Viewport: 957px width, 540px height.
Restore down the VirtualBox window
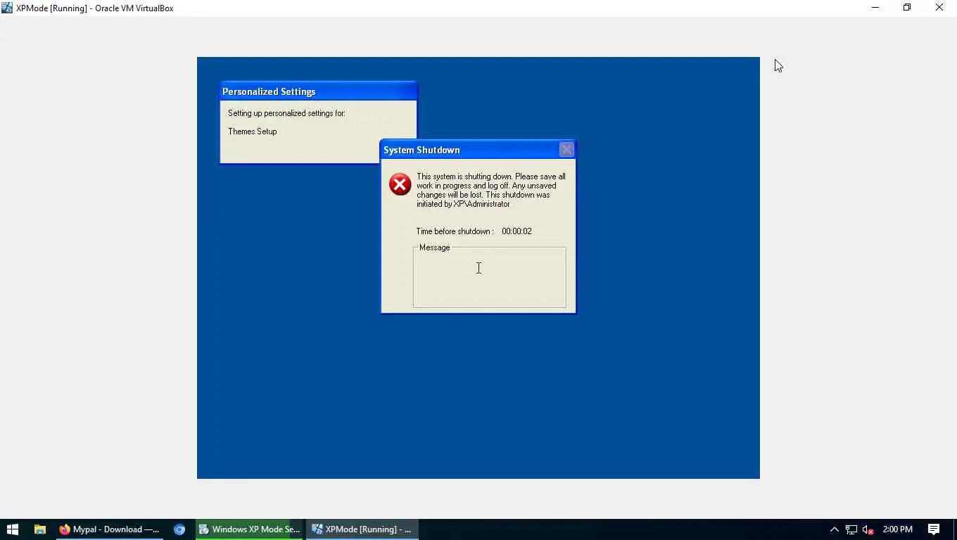pos(907,8)
